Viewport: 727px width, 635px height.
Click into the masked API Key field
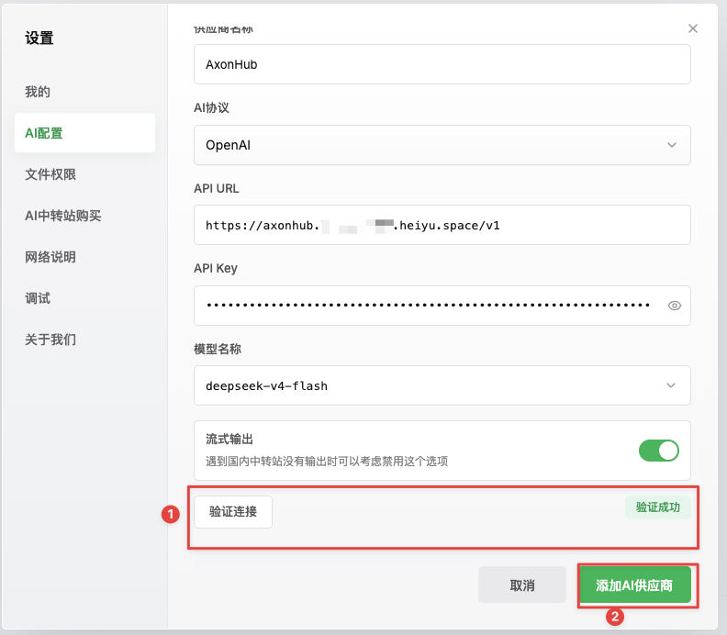pyautogui.click(x=442, y=306)
